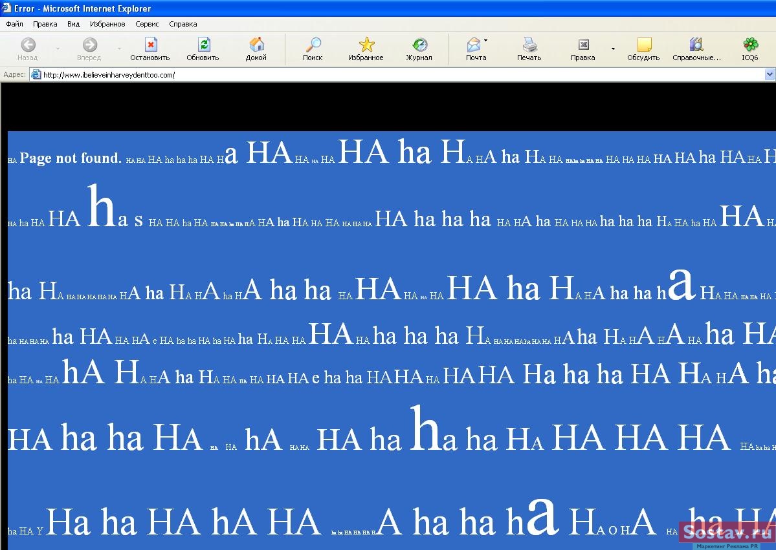Screen dimensions: 776x550
Task: Open the Search (Поиск) magnifier icon
Action: point(313,45)
